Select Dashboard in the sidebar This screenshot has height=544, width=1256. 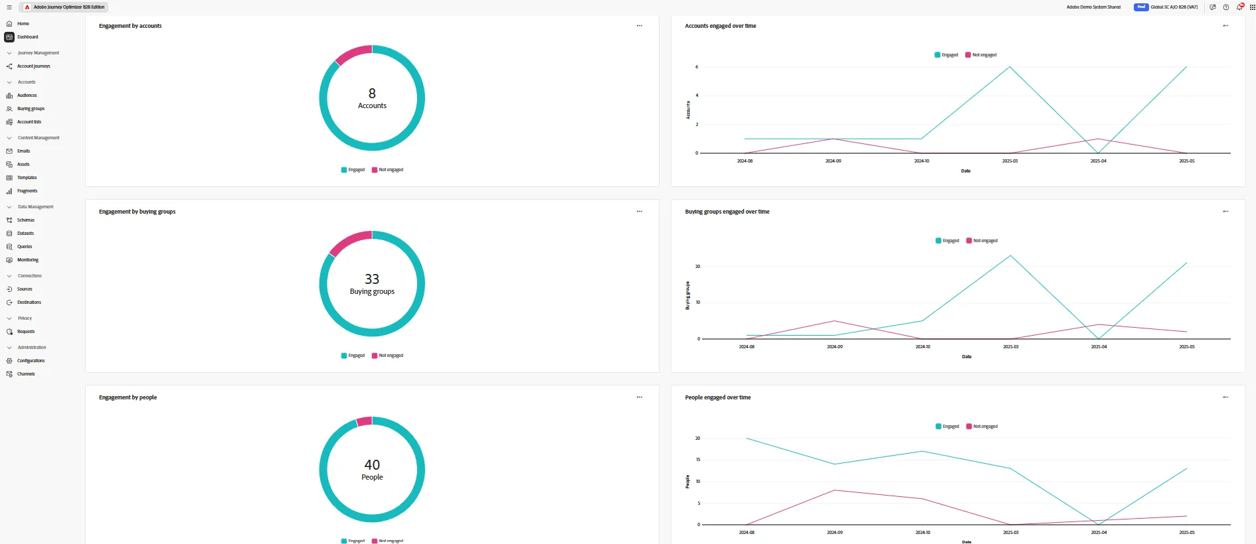22,37
